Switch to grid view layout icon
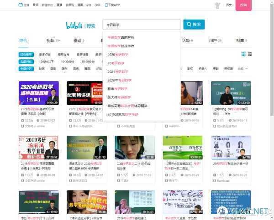 [243, 54]
